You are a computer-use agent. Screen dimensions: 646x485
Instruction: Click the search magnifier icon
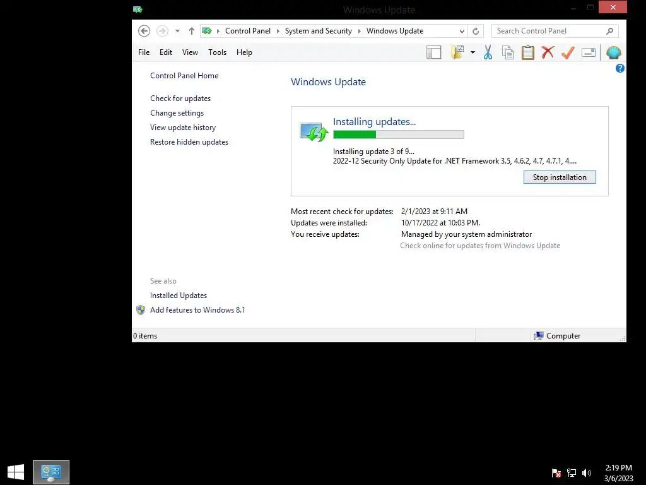click(610, 31)
